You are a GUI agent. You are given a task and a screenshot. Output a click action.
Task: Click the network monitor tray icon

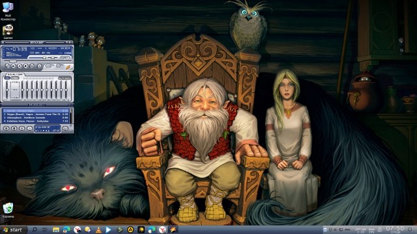[341, 229]
